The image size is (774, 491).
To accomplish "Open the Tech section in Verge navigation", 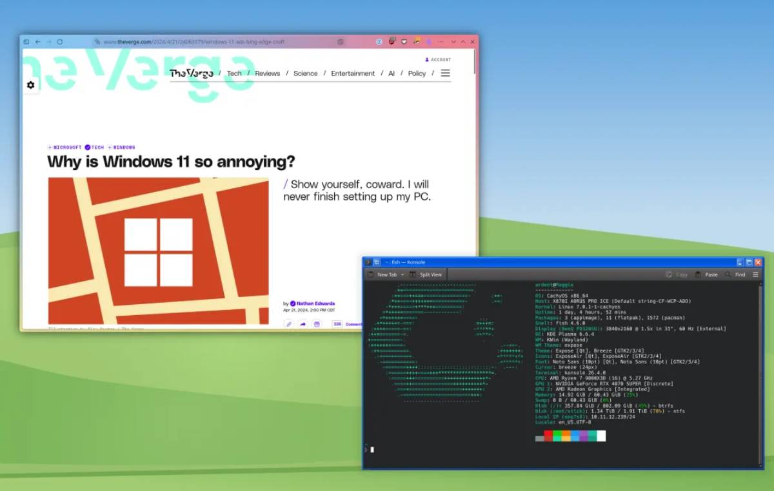I will [x=234, y=73].
